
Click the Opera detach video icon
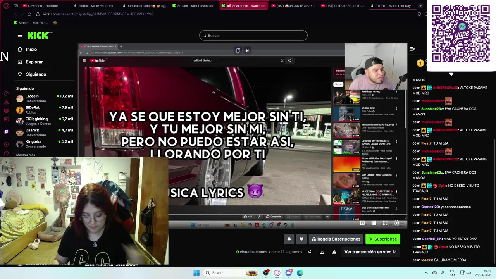coord(238,50)
